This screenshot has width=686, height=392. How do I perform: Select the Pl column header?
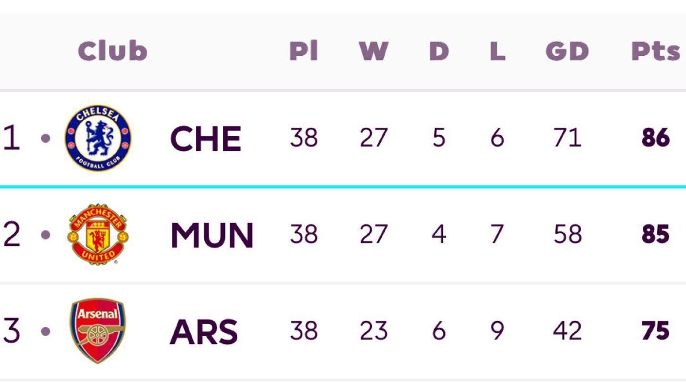coord(303,51)
